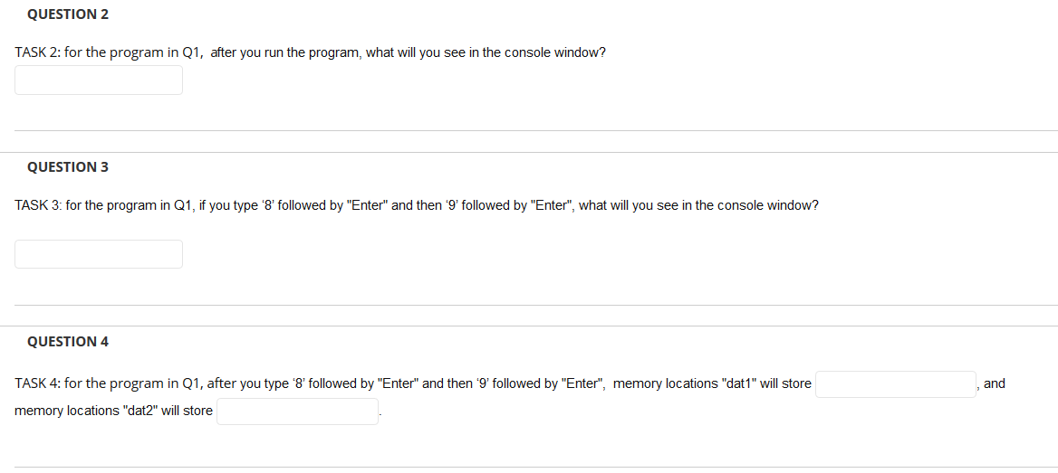Focus the Question 3 answer text box

click(x=99, y=254)
